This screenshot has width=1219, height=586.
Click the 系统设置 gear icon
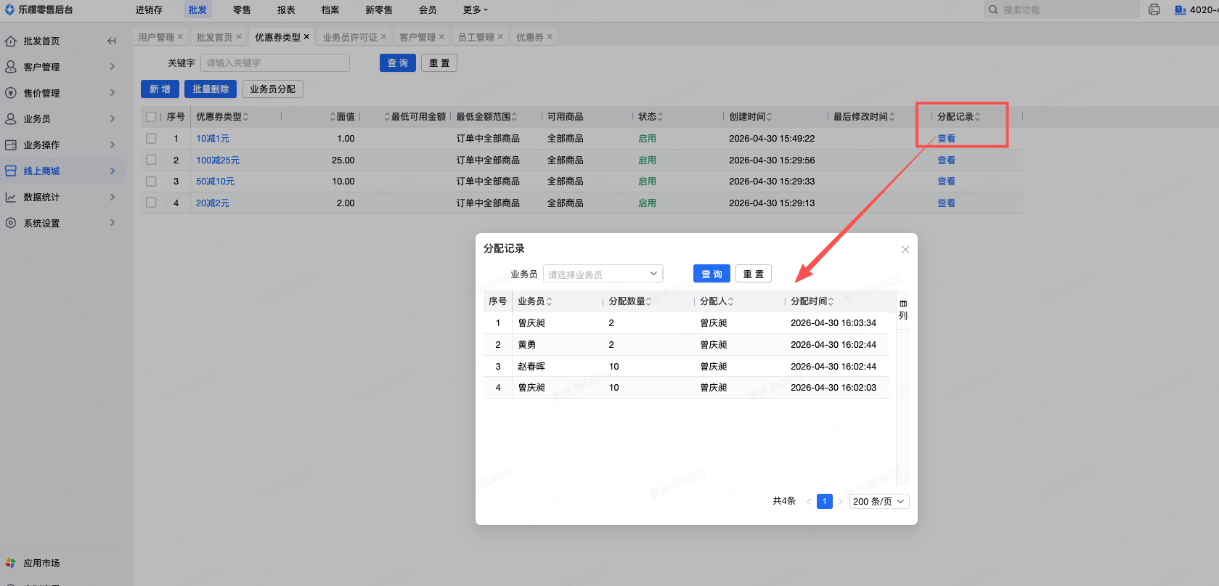point(11,223)
